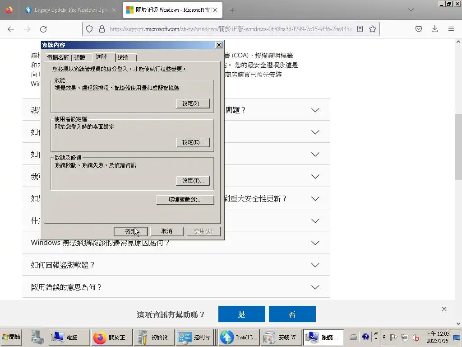This screenshot has width=462, height=347.
Task: Click the 系統 taskbar button
Action: pos(323,337)
